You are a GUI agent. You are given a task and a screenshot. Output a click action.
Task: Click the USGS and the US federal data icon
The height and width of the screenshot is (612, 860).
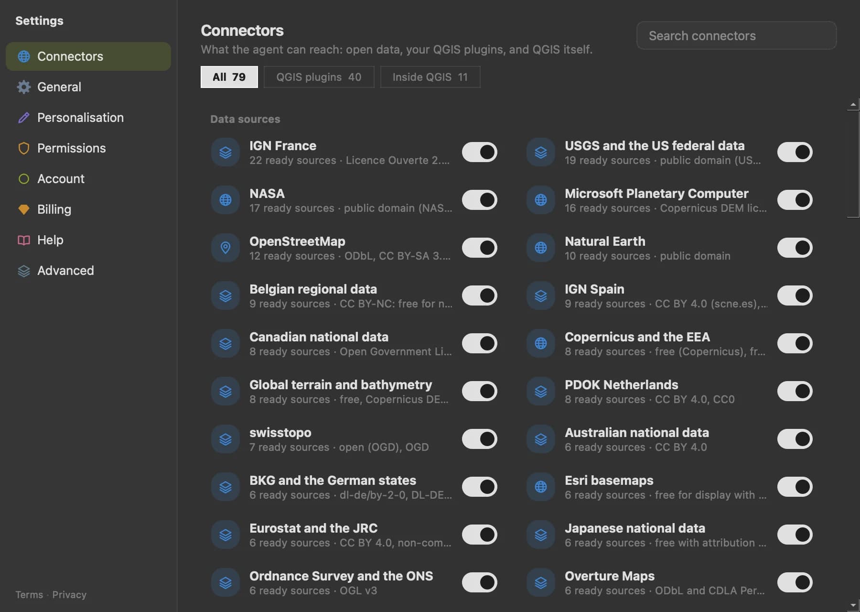(x=541, y=152)
